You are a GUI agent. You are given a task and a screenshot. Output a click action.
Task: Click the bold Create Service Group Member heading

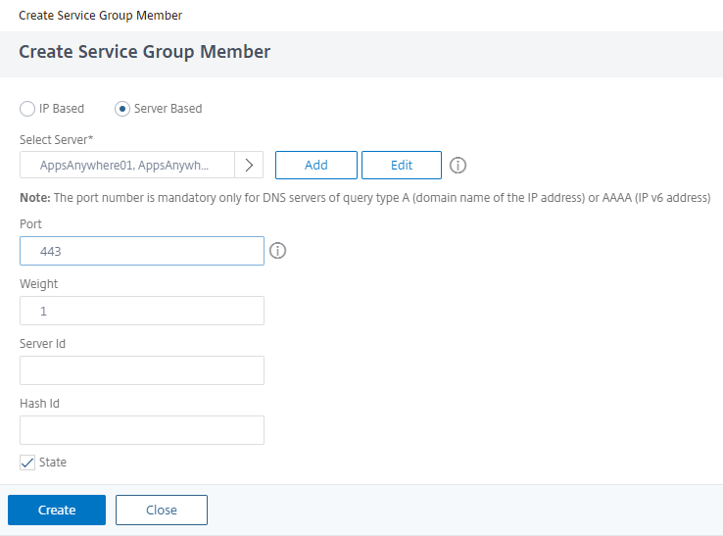pos(145,52)
